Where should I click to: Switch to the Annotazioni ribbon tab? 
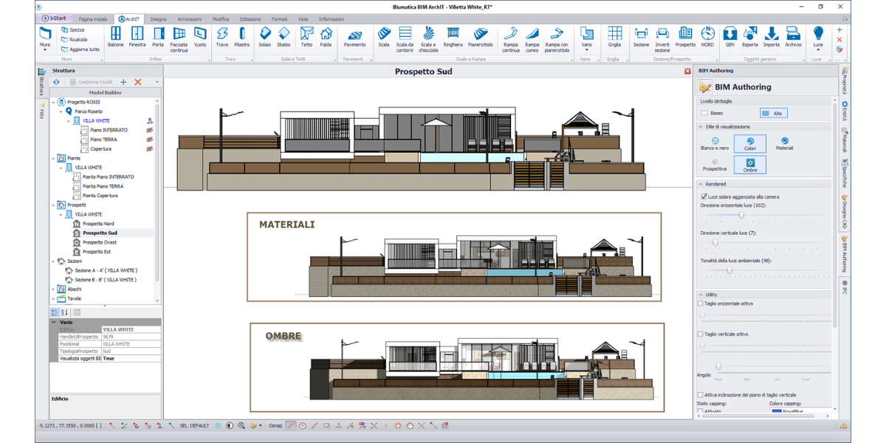pyautogui.click(x=189, y=18)
